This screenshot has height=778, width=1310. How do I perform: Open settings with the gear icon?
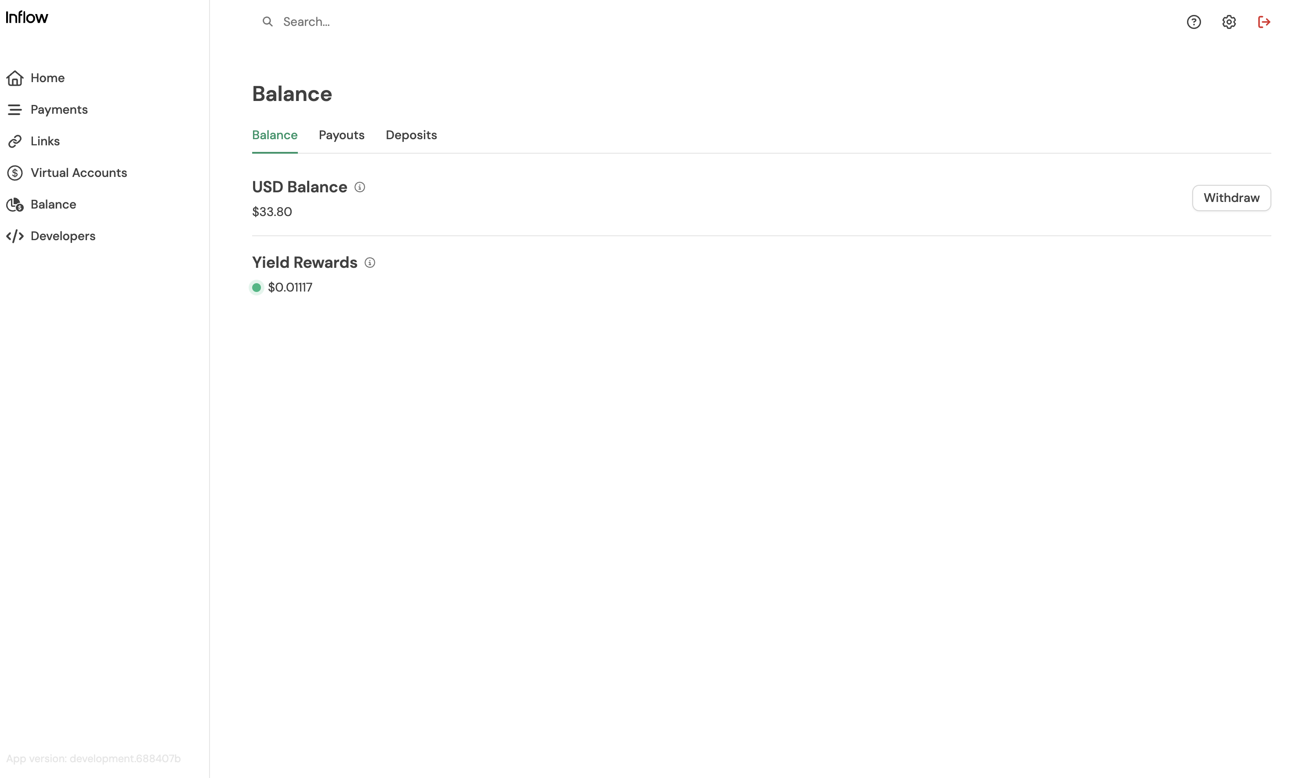click(x=1229, y=22)
